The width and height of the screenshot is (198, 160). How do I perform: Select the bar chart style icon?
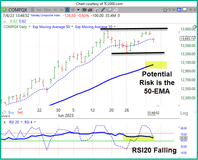pos(90,10)
